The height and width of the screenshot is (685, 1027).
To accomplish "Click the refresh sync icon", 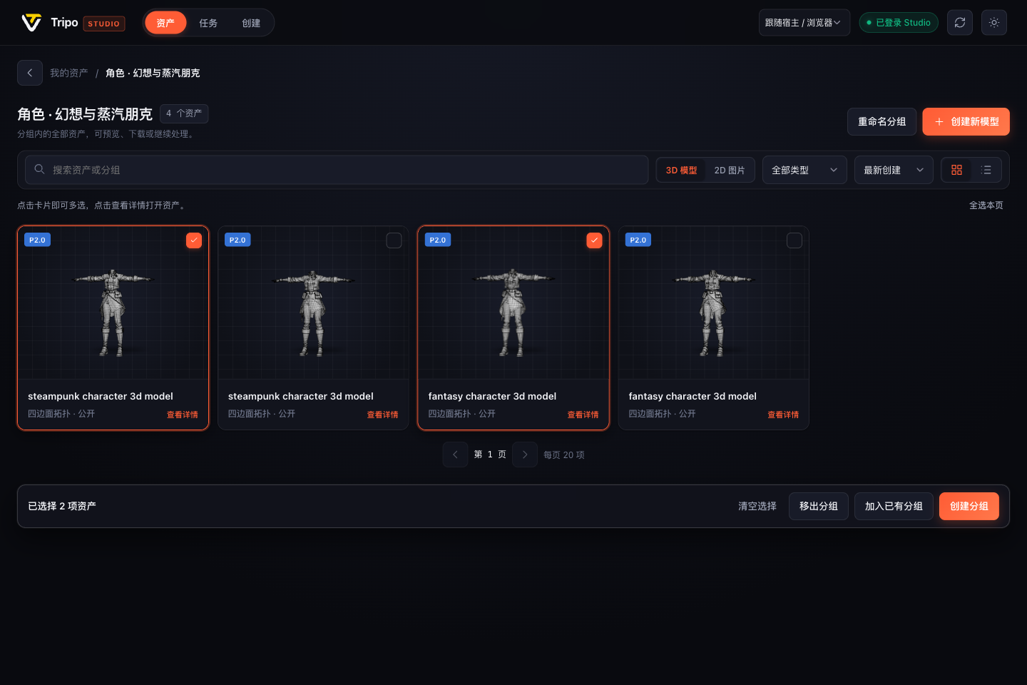I will [x=960, y=23].
